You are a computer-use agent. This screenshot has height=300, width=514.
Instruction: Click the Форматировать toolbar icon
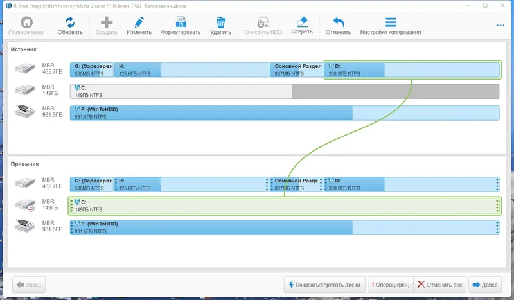[x=181, y=22]
